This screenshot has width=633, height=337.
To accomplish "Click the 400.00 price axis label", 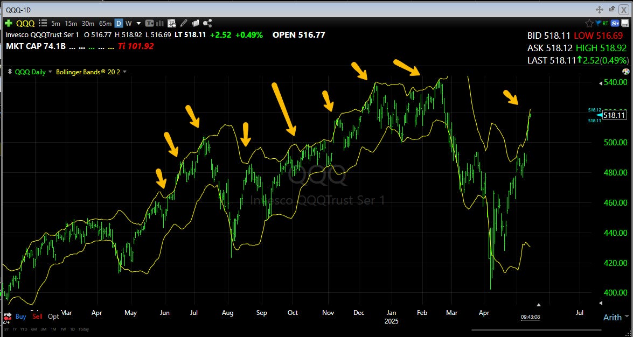I will (616, 293).
